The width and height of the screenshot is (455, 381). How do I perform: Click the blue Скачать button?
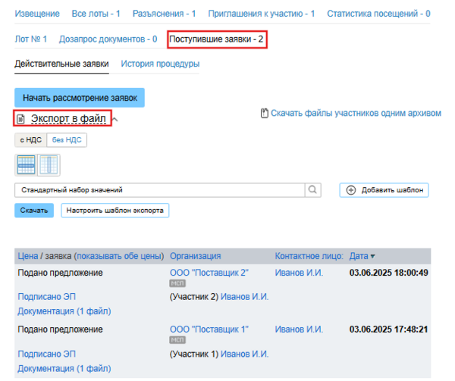coord(33,210)
